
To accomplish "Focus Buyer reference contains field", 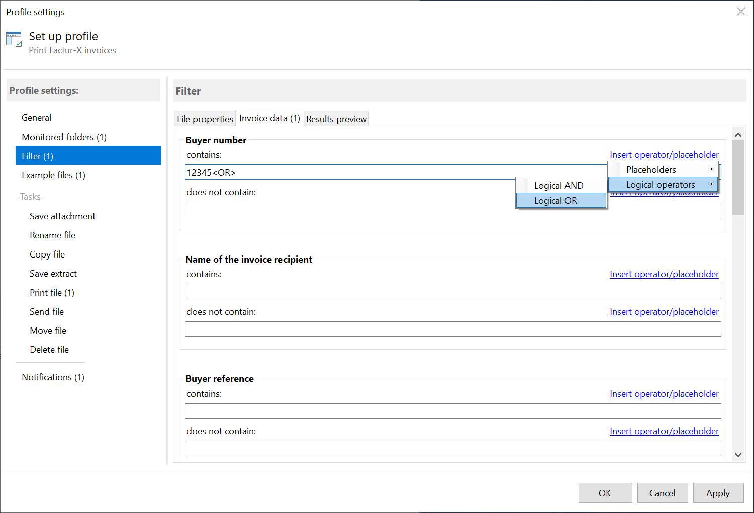I will (453, 411).
